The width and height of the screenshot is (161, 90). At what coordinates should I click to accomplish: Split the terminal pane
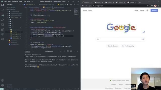[x=68, y=51]
